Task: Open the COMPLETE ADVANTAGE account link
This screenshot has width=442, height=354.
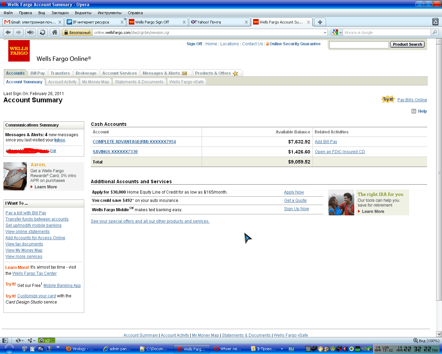Action: click(x=134, y=142)
